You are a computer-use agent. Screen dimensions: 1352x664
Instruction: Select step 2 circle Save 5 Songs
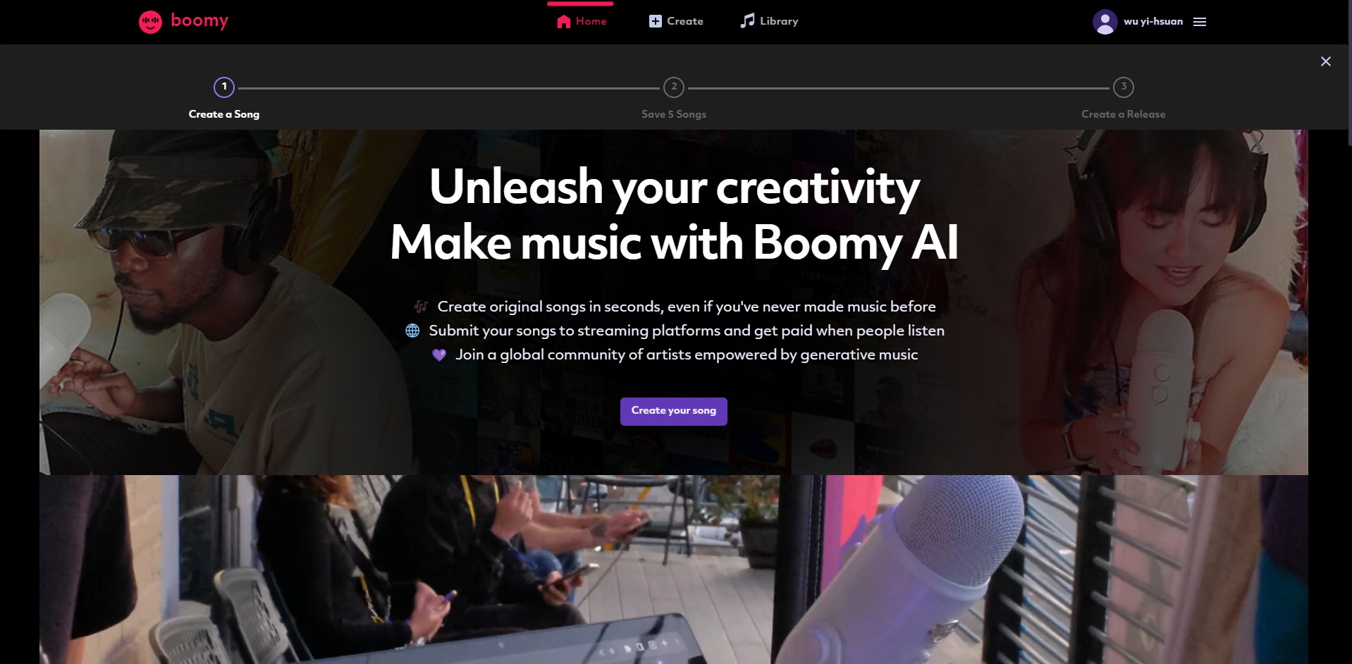674,87
